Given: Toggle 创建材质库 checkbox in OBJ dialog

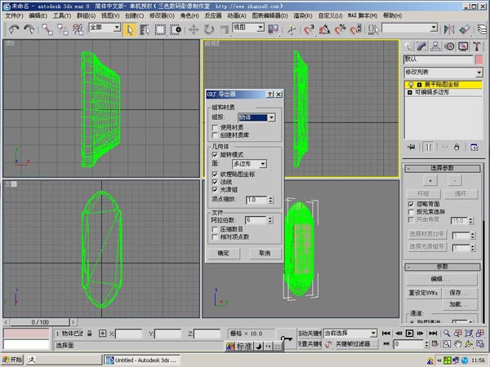Looking at the screenshot, I should [215, 135].
